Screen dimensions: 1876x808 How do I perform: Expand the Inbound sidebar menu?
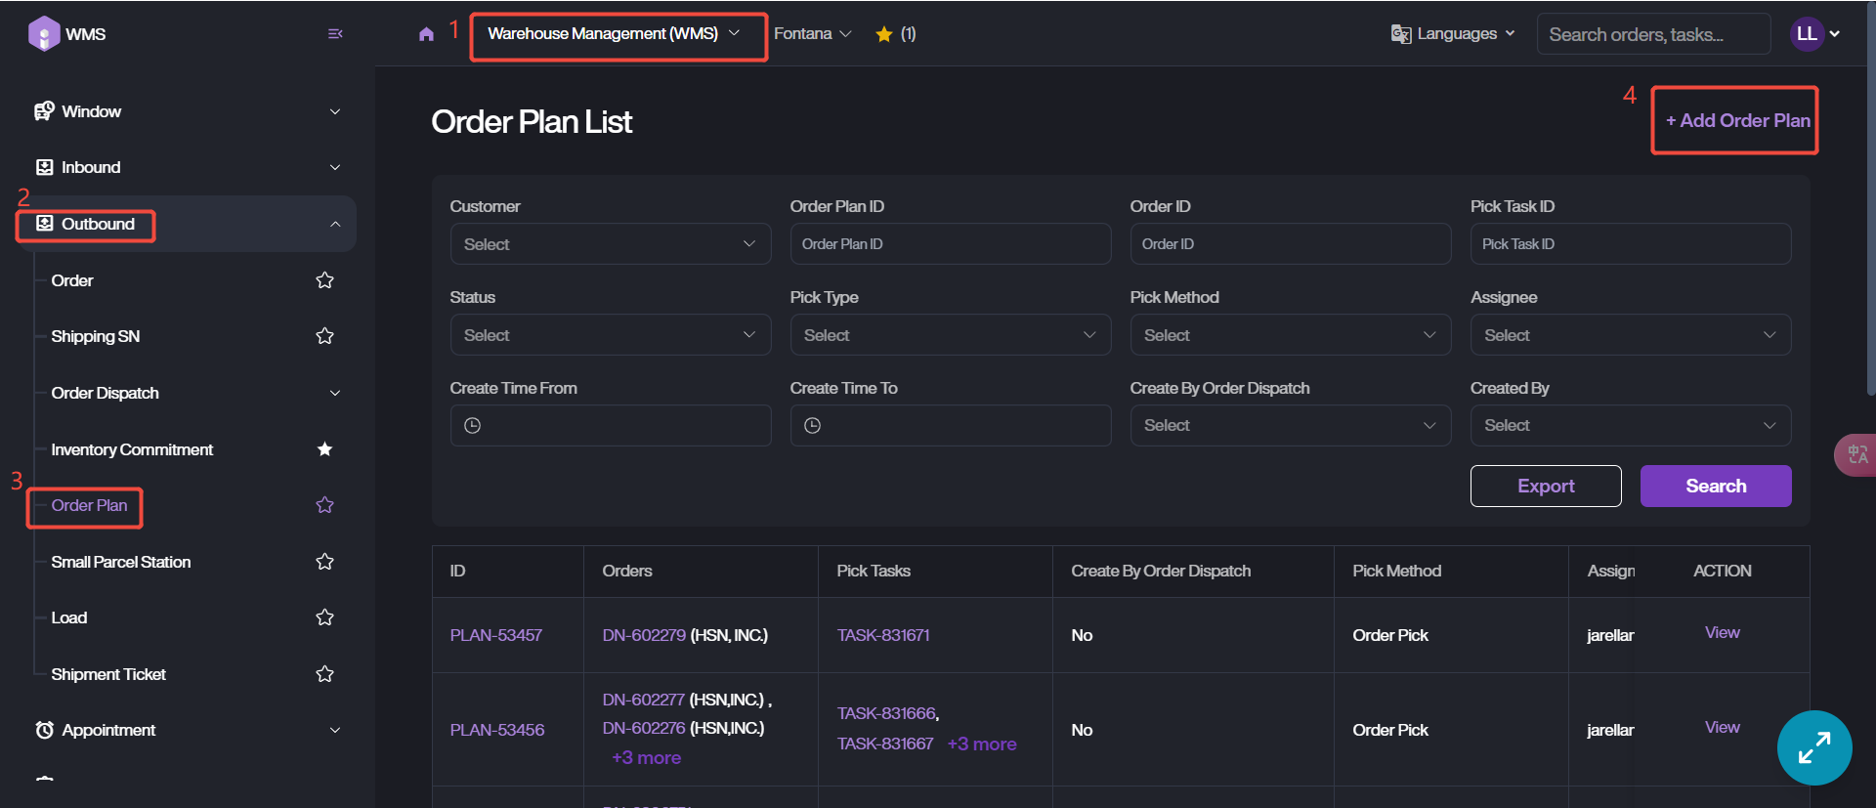(x=186, y=167)
